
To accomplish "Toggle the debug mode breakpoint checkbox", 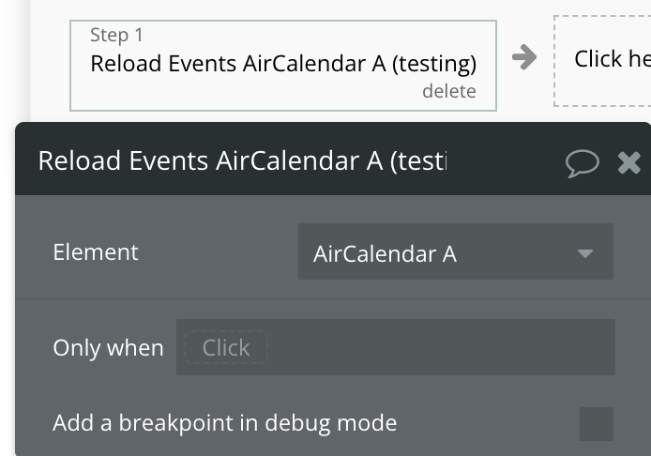I will pyautogui.click(x=597, y=423).
